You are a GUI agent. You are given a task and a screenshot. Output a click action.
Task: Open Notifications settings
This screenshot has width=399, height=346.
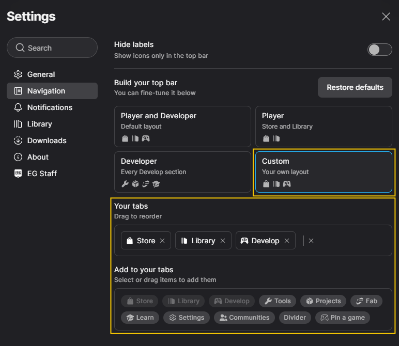tap(52, 107)
